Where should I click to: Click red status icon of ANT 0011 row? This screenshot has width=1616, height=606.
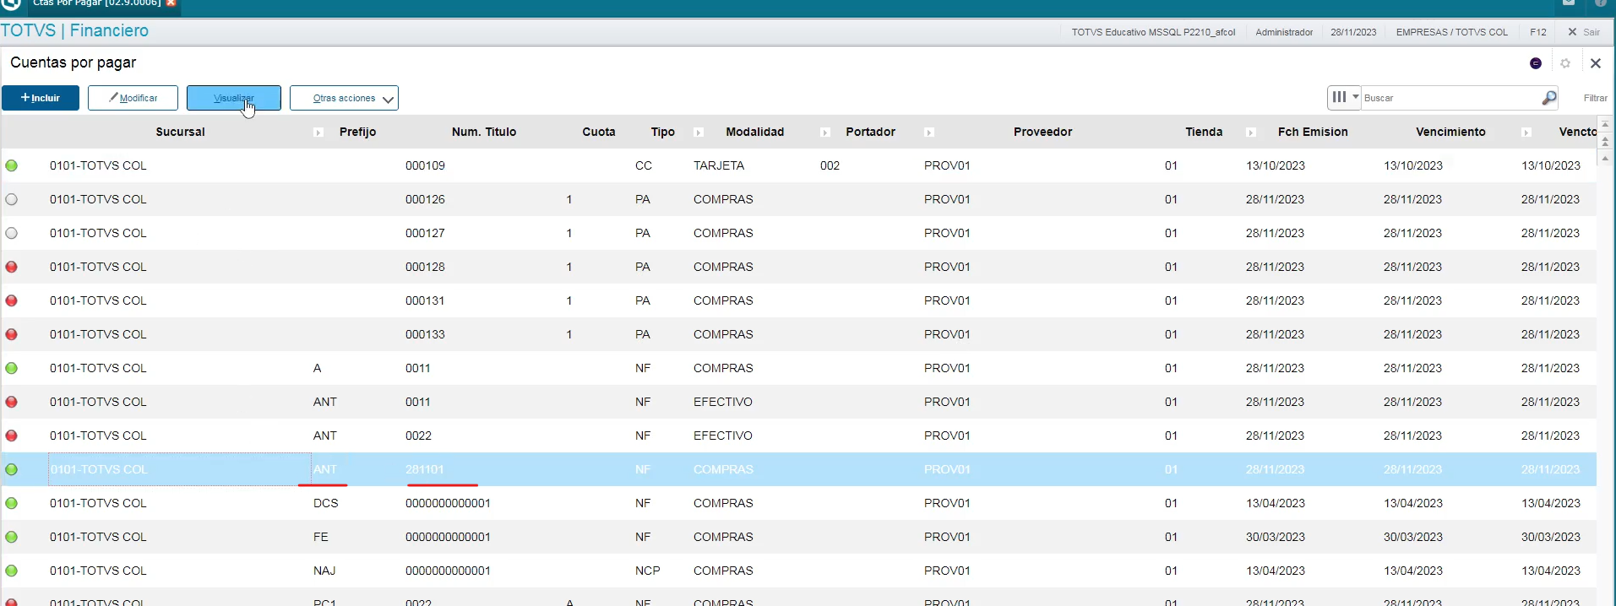tap(12, 402)
